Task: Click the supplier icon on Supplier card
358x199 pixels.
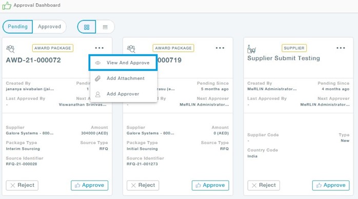Action: tap(251, 49)
